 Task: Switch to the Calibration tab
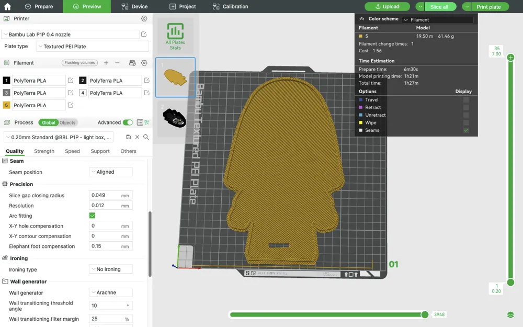click(231, 6)
